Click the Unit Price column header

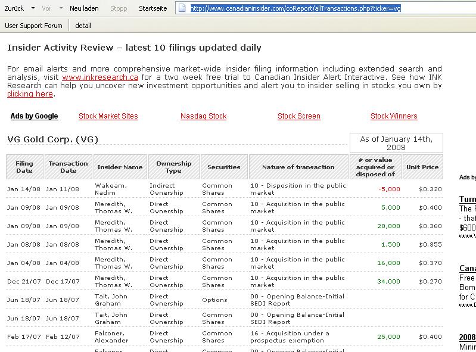422,167
